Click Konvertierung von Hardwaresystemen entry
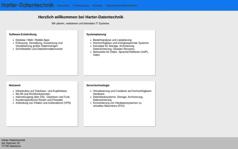 coord(117,104)
